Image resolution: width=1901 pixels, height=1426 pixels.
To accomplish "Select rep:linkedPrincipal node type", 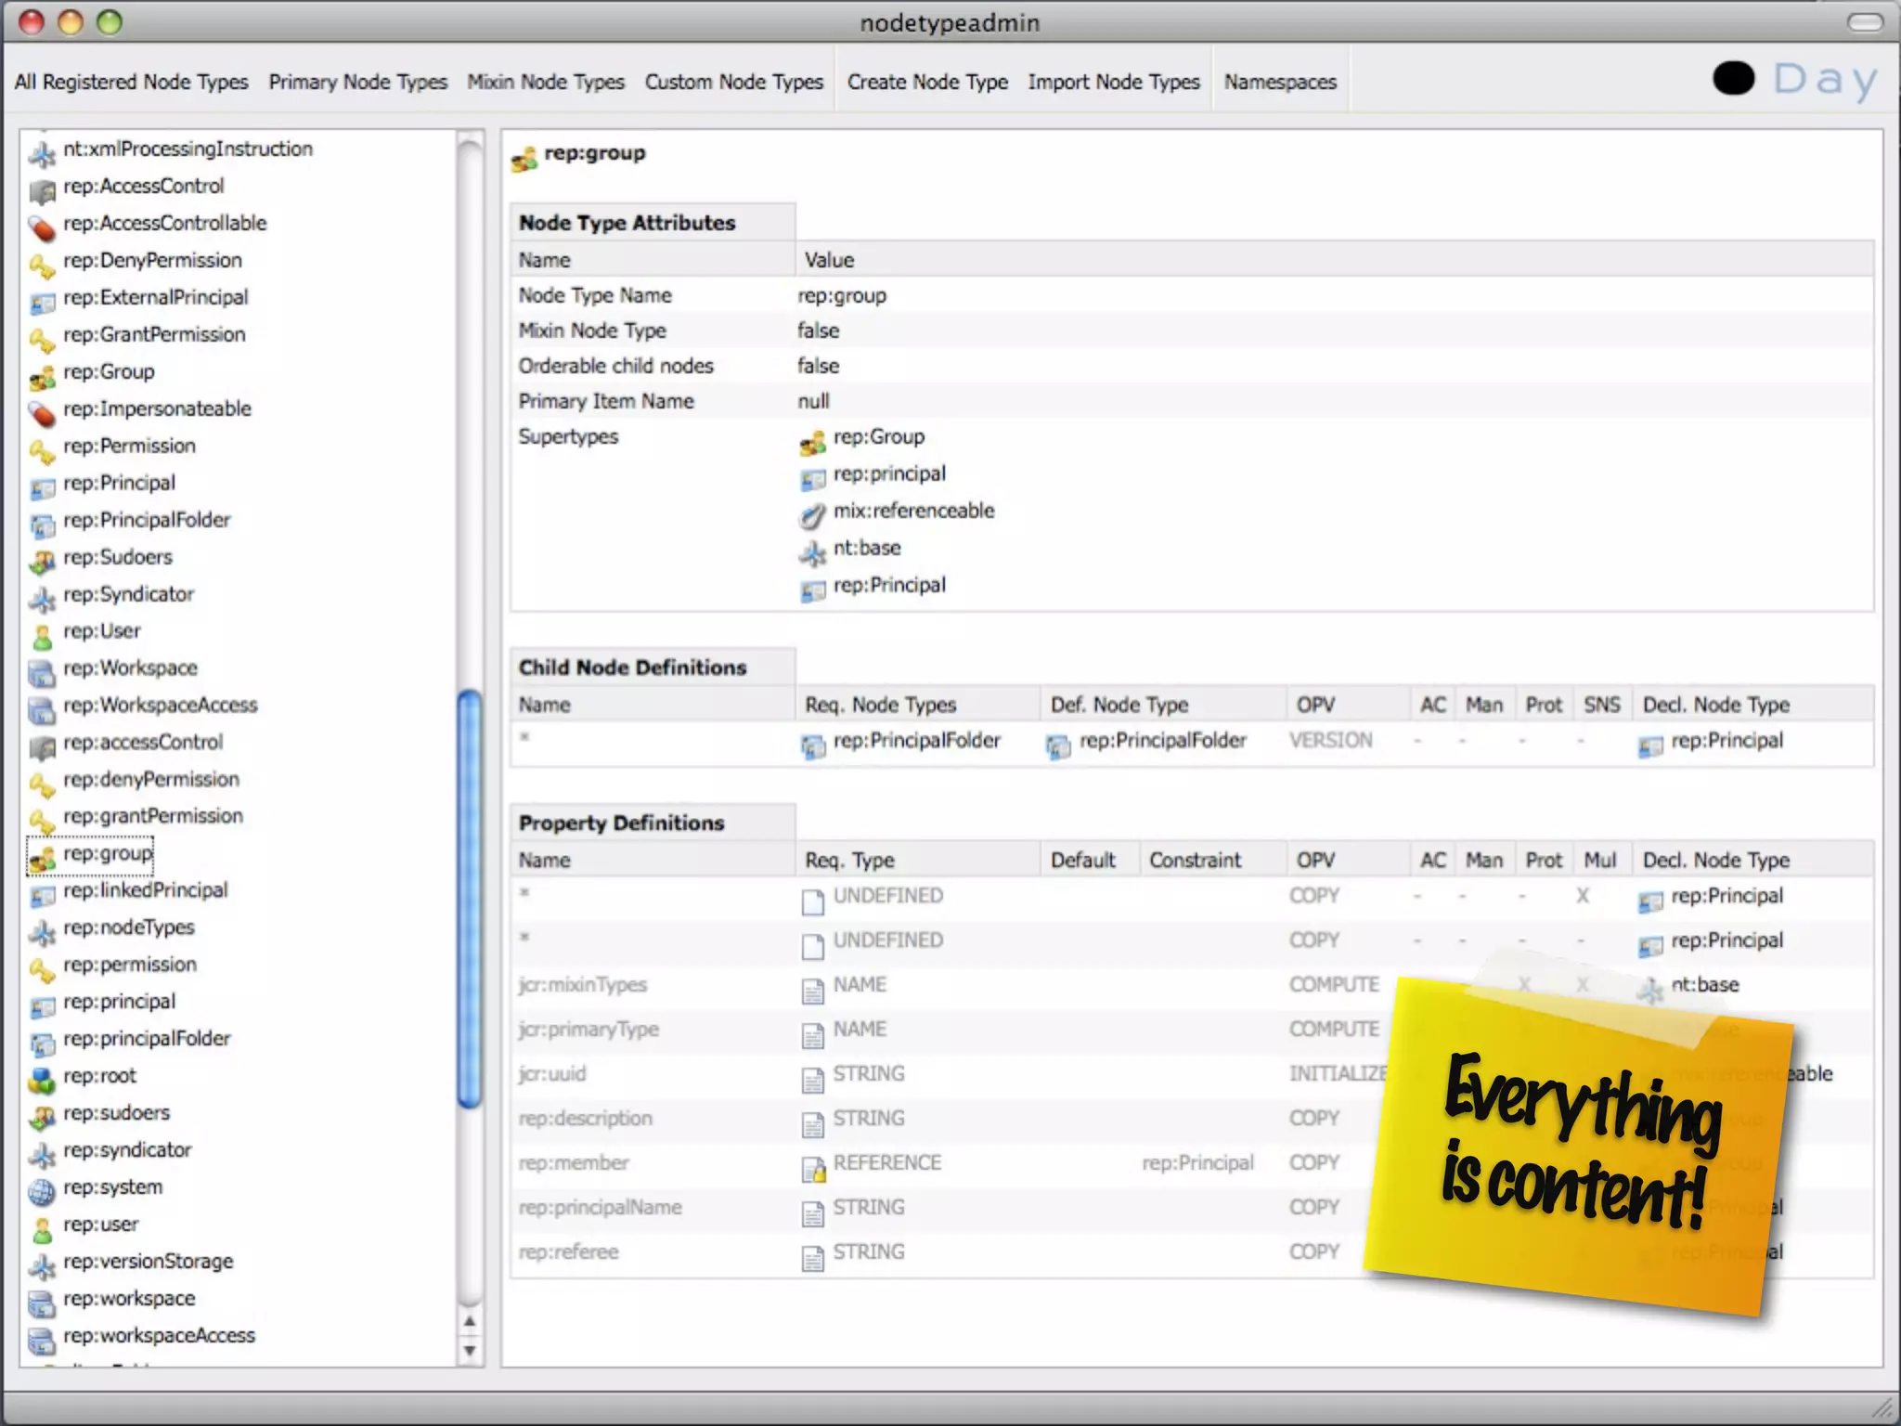I will [145, 890].
